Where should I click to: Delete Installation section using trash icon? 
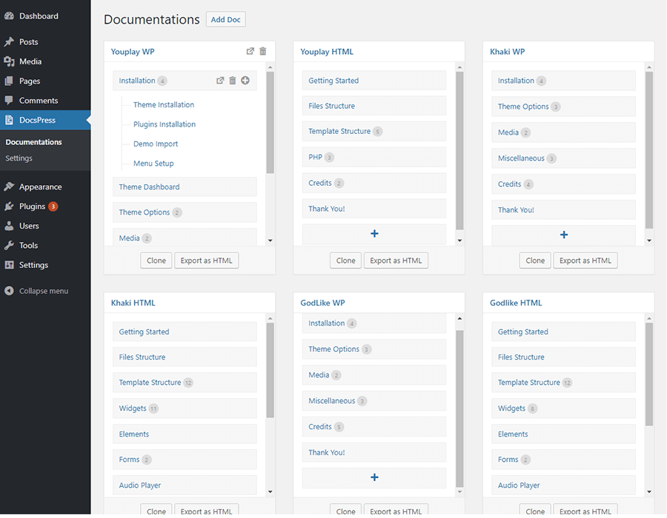pyautogui.click(x=233, y=81)
